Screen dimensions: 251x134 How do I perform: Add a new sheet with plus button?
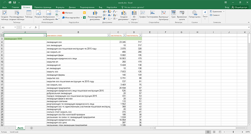(31, 128)
